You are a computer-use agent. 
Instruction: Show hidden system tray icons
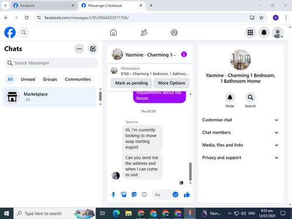230,214
